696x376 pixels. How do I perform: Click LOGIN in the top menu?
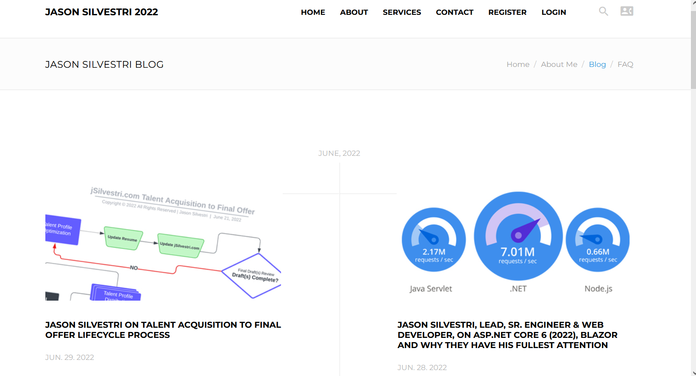coord(554,12)
